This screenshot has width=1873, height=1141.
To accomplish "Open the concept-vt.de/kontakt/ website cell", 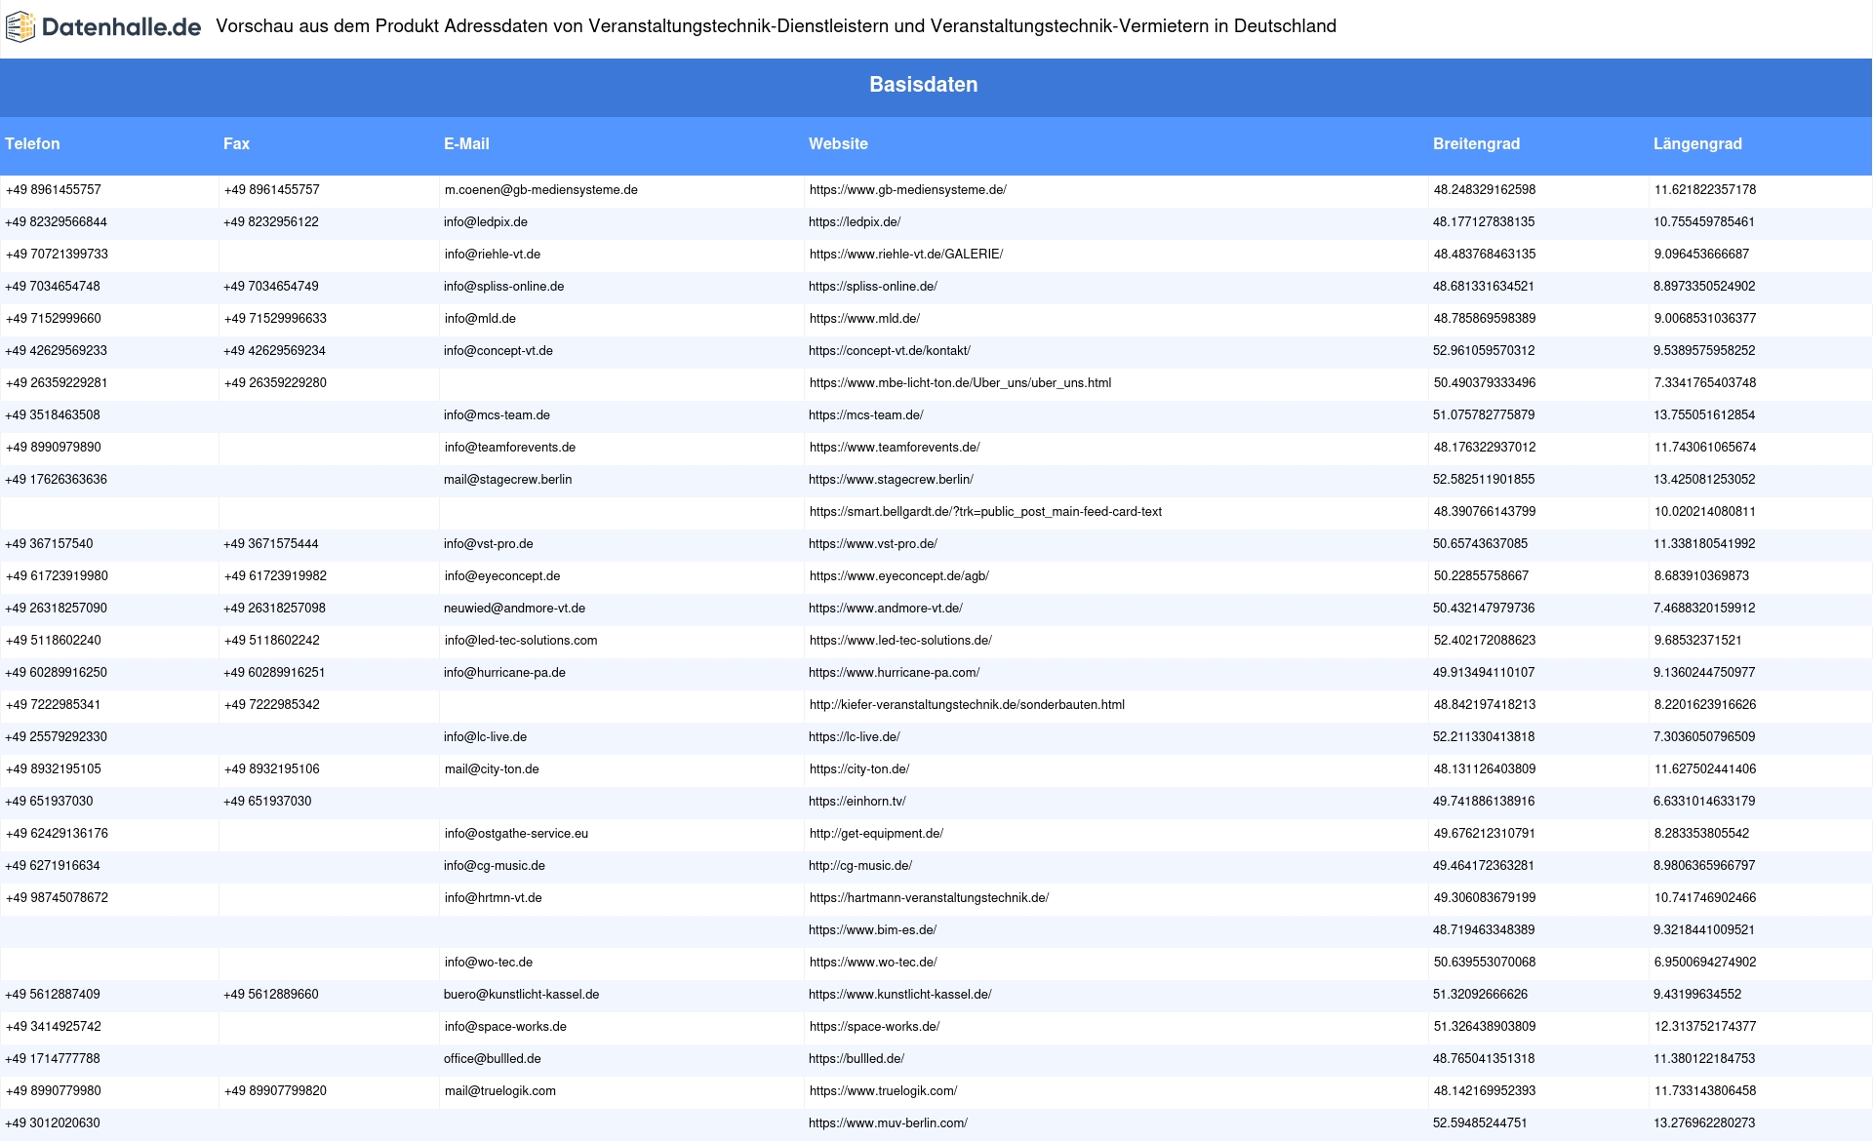I will coord(890,351).
